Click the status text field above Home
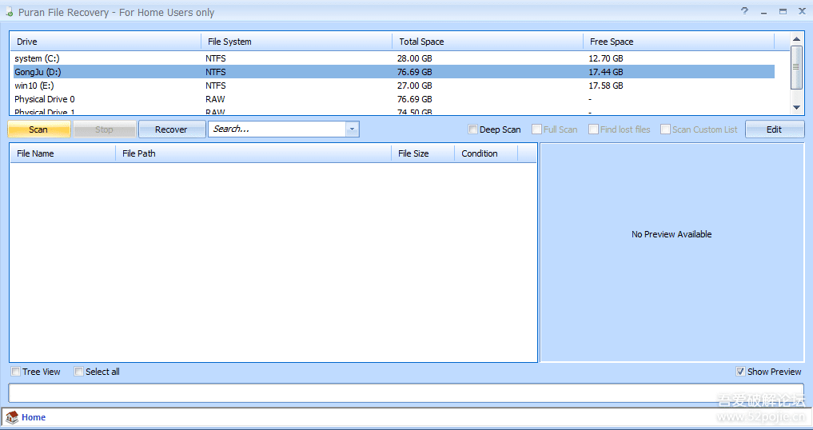 [x=406, y=393]
